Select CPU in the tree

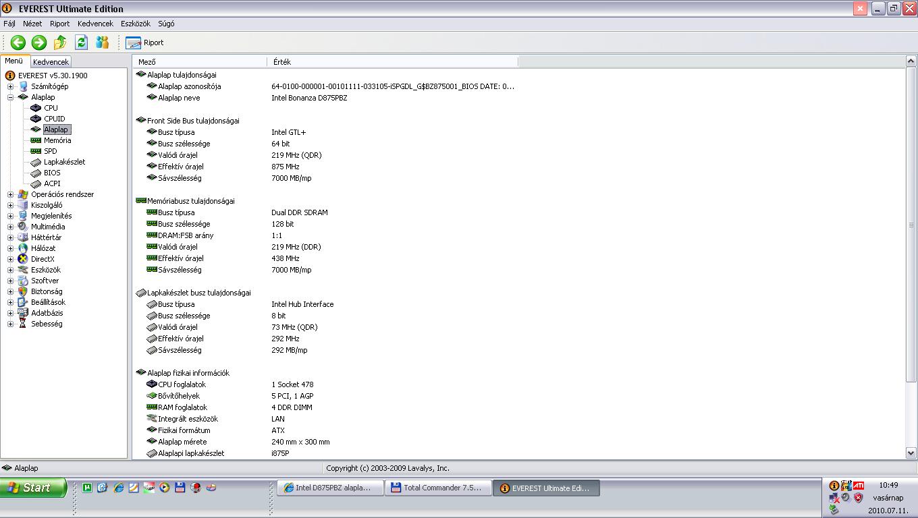(x=51, y=108)
